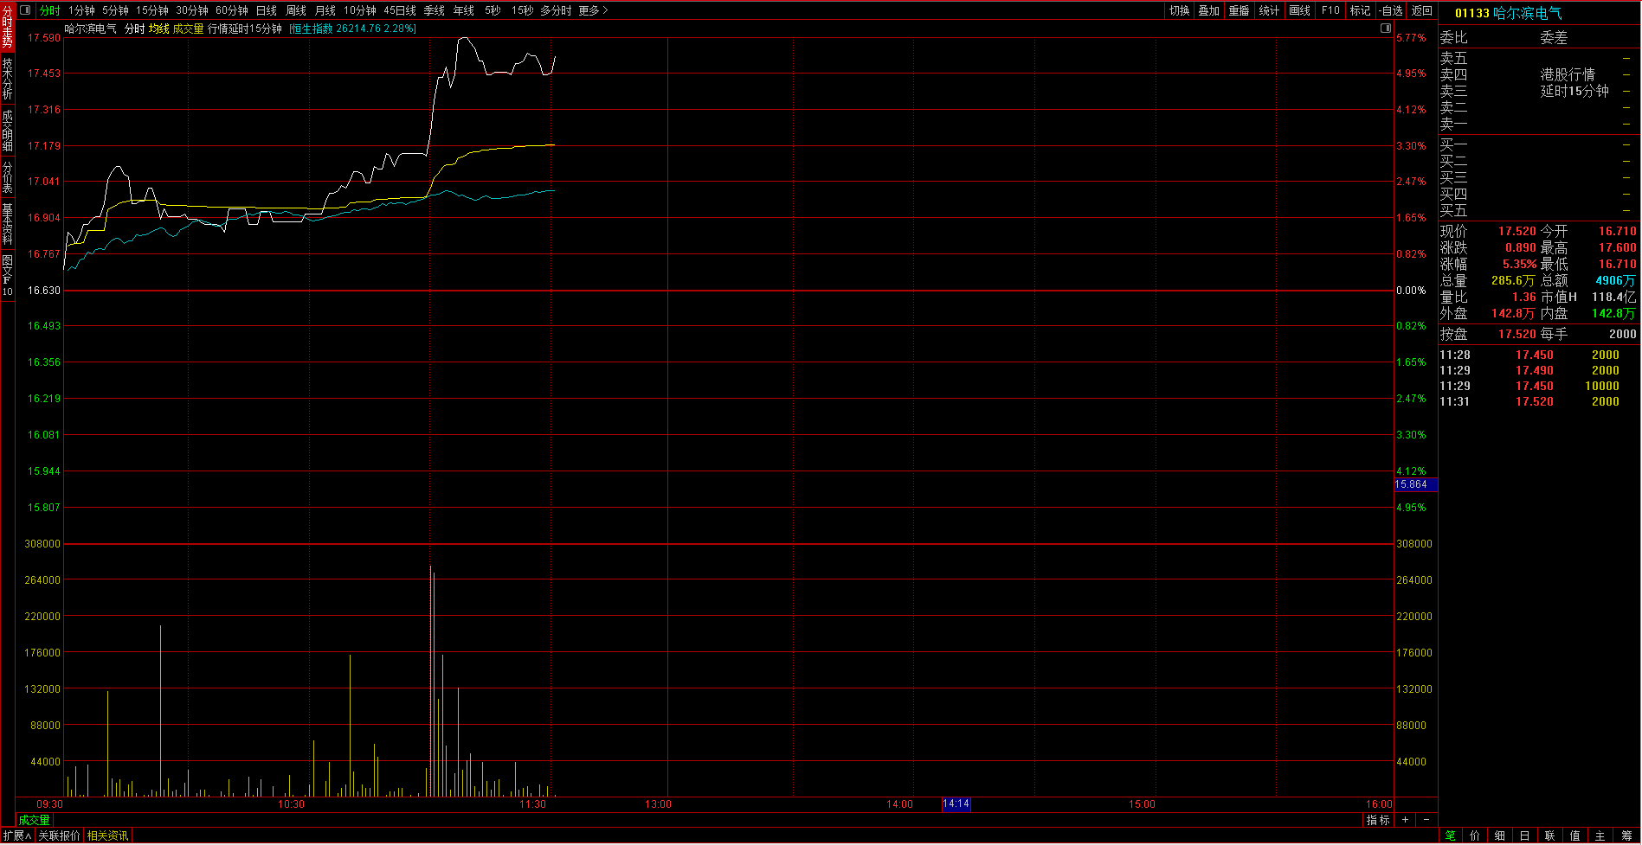The width and height of the screenshot is (1642, 845).
Task: Select the 筹 chip distribution tab
Action: 1626,835
